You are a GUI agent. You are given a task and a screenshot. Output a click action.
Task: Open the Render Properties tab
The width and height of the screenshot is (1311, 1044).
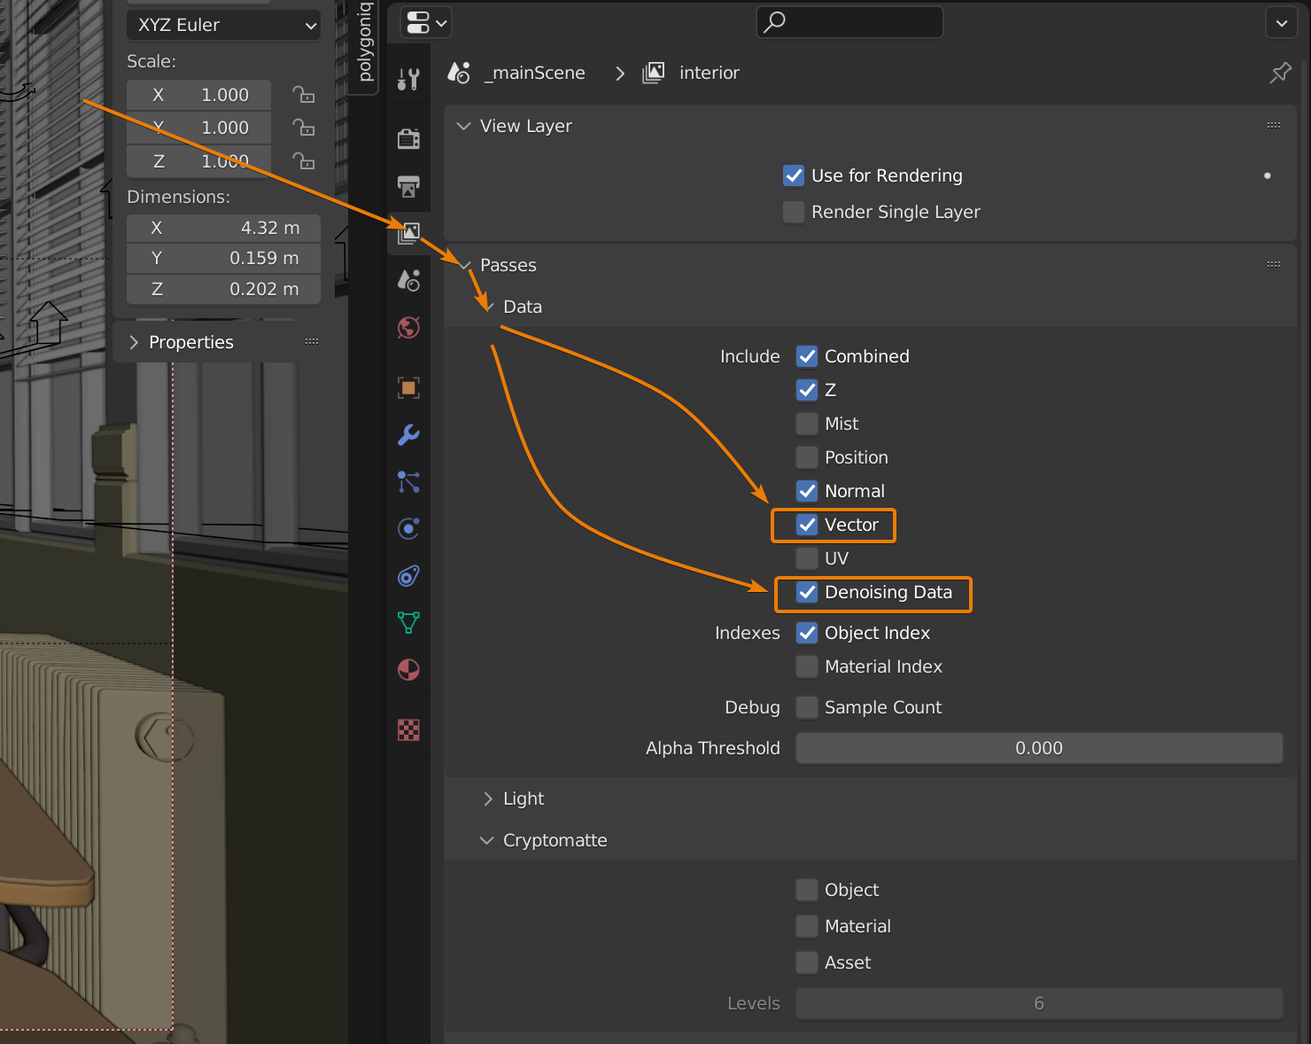(408, 138)
